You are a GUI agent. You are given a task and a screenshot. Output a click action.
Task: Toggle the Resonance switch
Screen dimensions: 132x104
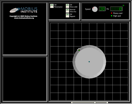[x=52, y=6]
